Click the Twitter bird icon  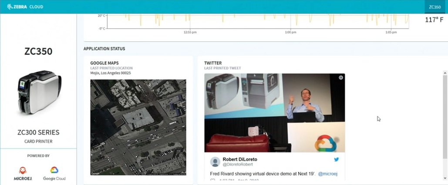click(x=337, y=159)
